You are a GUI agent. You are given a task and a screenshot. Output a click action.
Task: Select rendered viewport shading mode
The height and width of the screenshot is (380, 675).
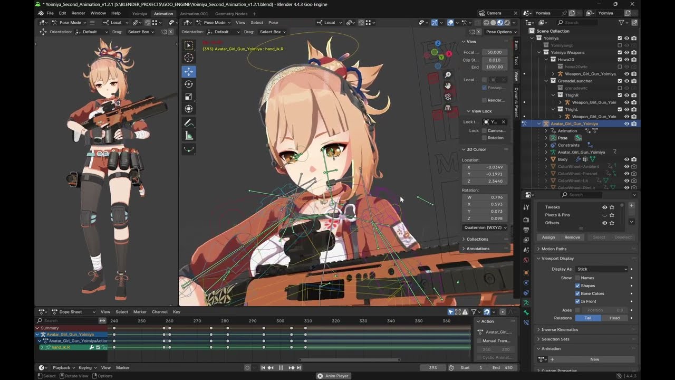click(x=507, y=23)
